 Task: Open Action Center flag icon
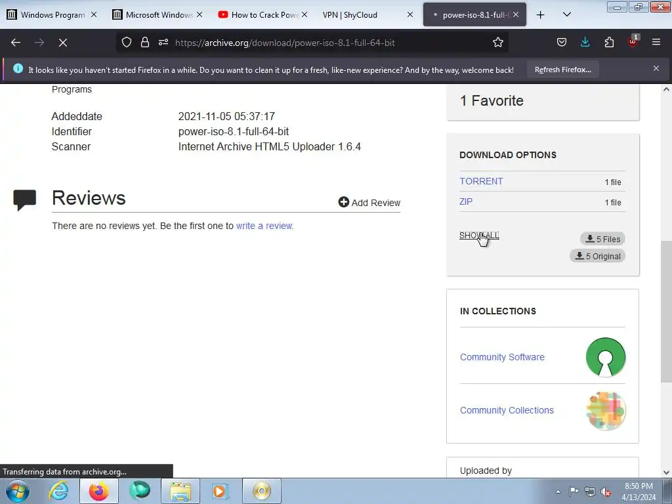(x=574, y=491)
